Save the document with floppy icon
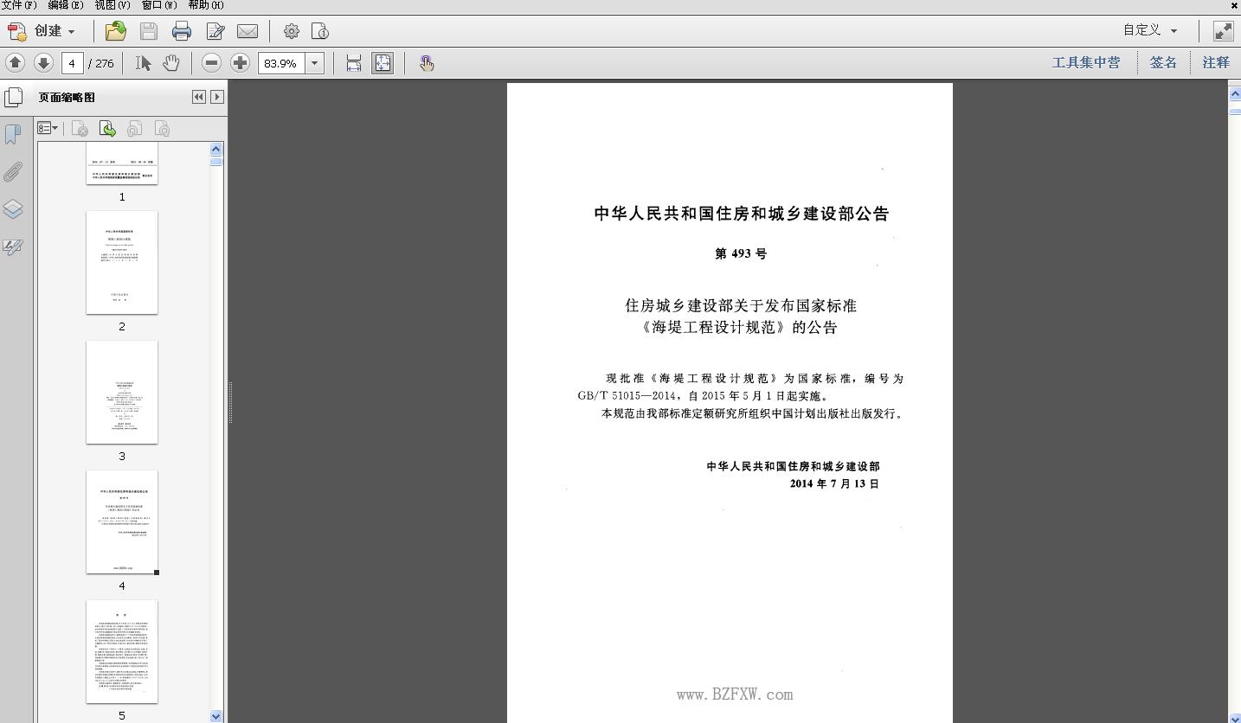This screenshot has width=1241, height=723. 149,31
